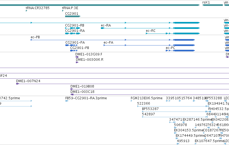Click the EK287146.5prime EST glyph
Screen dimensions: 229x145
tap(184, 122)
